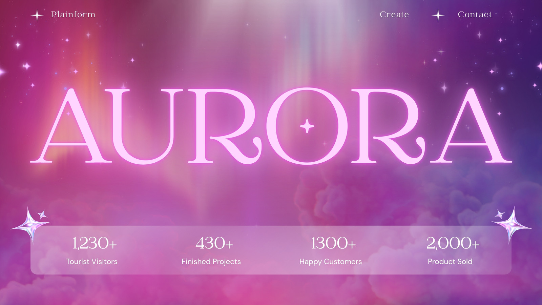Click the Tourist Visitors label

coord(92,262)
